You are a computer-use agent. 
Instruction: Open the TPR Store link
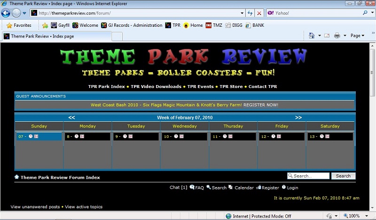click(231, 86)
